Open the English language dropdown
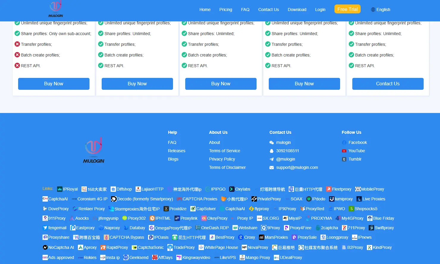440x264 pixels. tap(381, 10)
